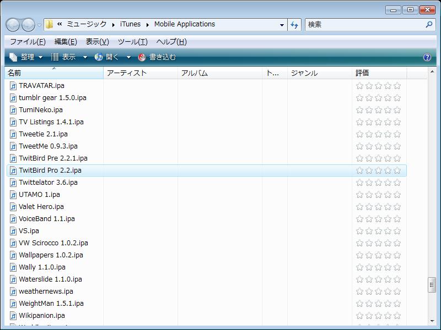Select file icon of TV Listings 1.4.1.ipa

pos(13,122)
